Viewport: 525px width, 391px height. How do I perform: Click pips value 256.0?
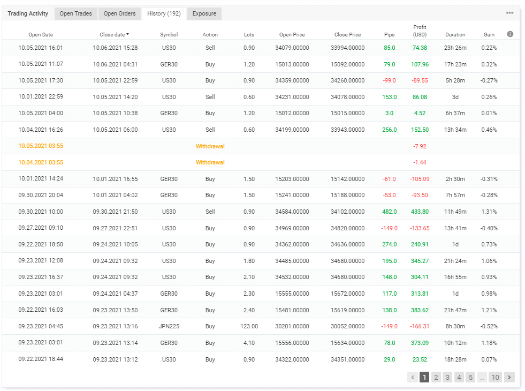390,130
